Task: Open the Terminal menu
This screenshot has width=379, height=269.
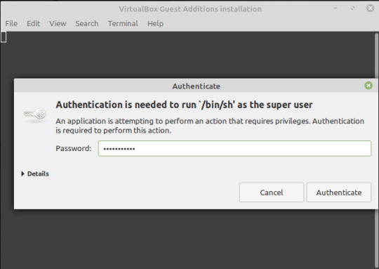Action: click(123, 23)
